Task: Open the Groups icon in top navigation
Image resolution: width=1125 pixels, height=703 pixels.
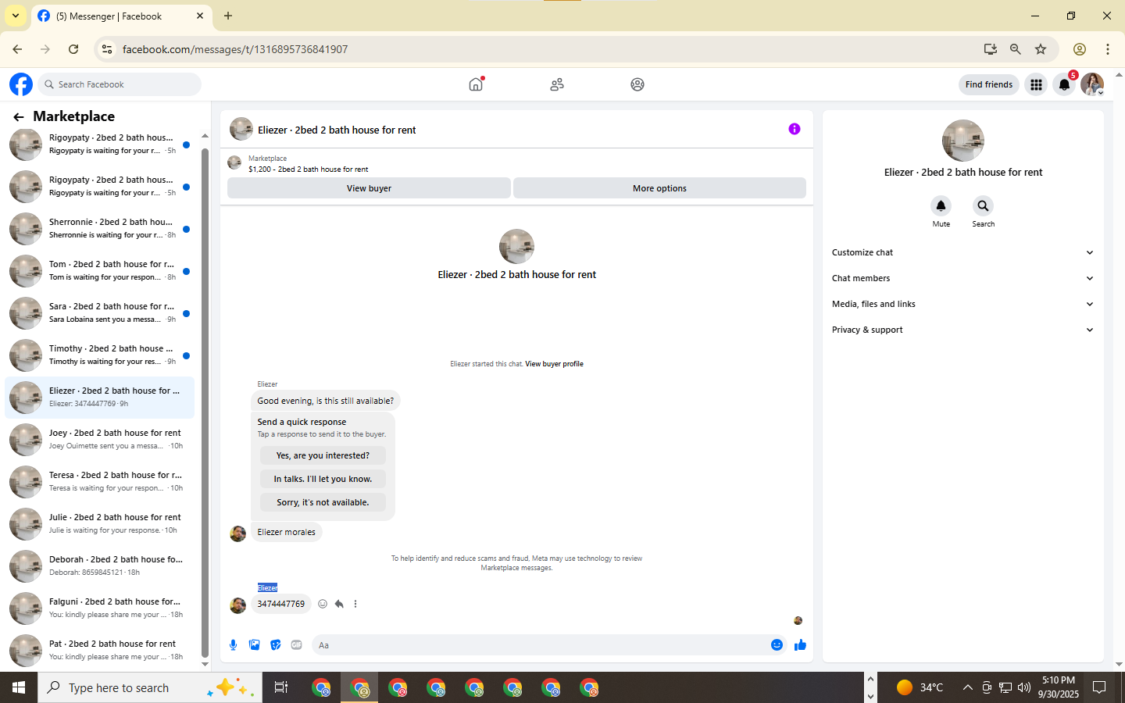Action: (x=637, y=84)
